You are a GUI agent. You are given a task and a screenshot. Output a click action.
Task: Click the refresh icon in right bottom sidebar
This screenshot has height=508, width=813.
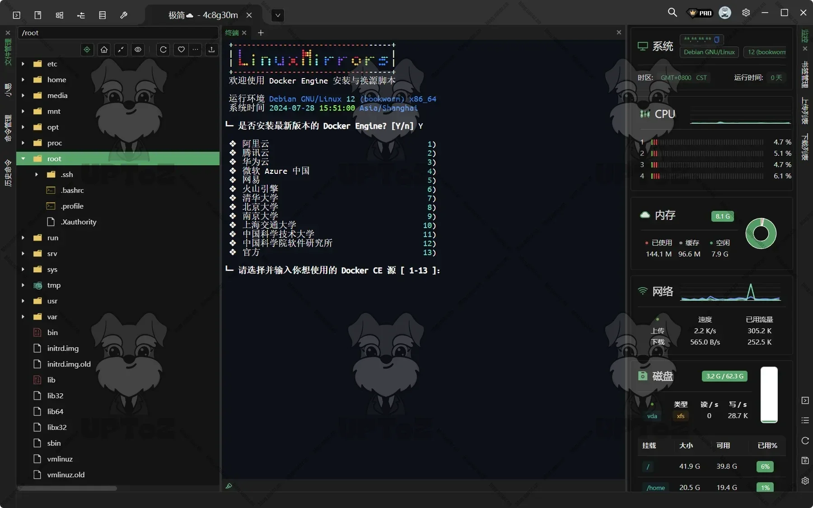coord(805,441)
